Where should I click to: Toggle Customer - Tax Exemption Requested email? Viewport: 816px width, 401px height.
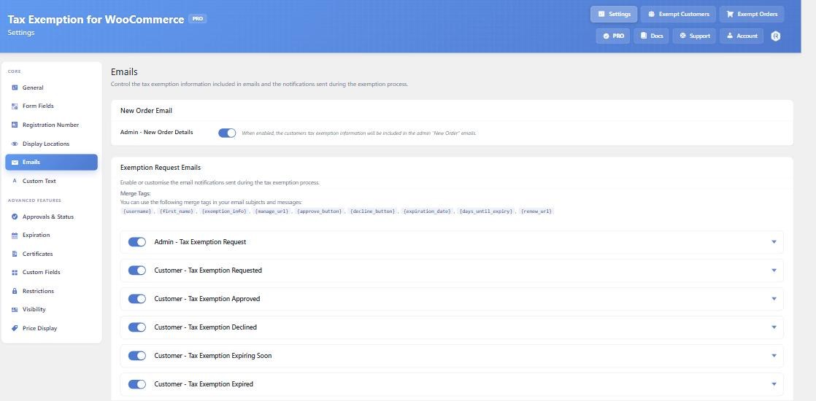[137, 270]
